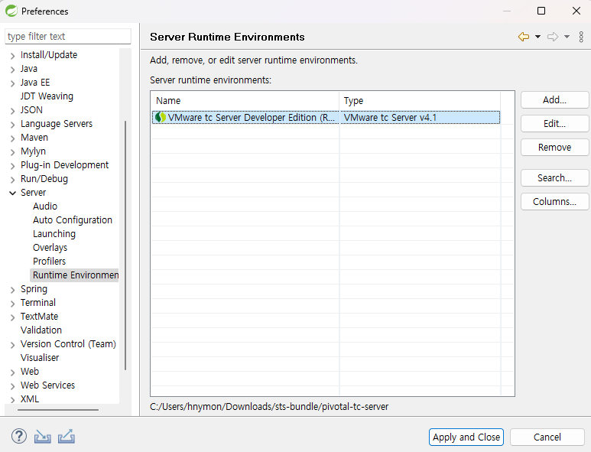Select Validation preferences

pyautogui.click(x=41, y=330)
